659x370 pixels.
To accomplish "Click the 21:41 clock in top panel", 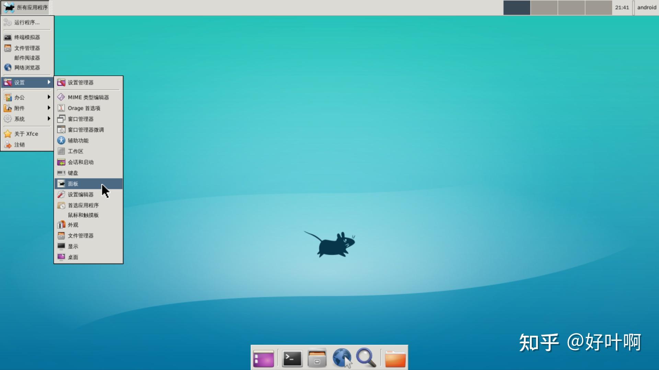I will 622,8.
